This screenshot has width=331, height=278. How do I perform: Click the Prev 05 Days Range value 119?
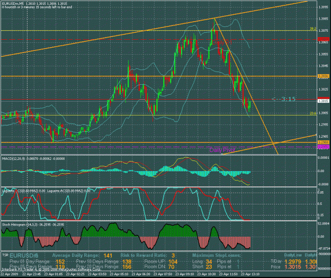tap(60, 267)
